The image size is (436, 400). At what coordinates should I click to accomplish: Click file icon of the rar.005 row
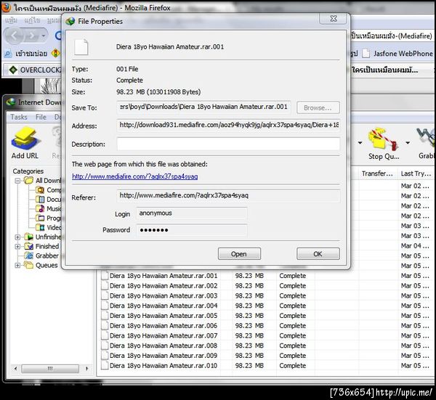[x=105, y=316]
